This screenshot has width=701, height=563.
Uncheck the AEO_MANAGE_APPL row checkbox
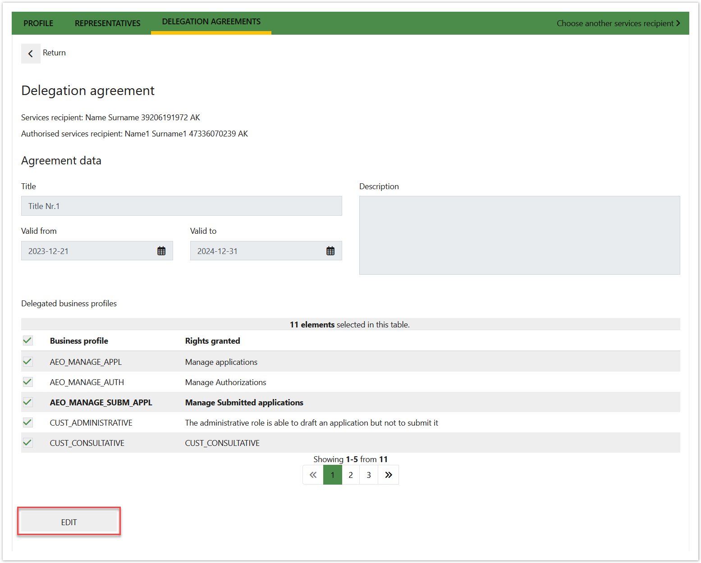pyautogui.click(x=27, y=362)
